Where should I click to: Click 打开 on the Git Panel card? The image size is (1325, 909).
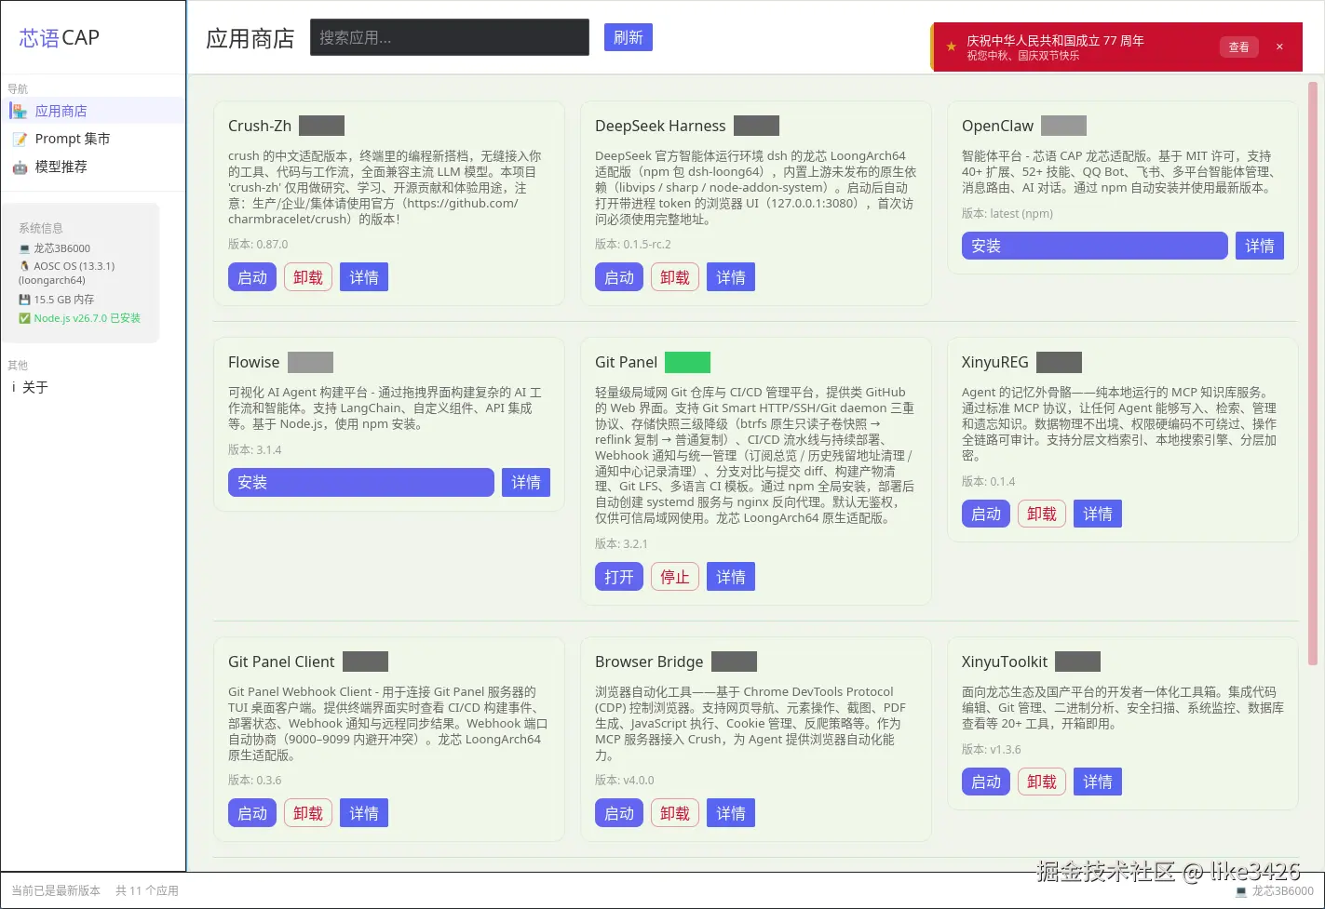619,577
